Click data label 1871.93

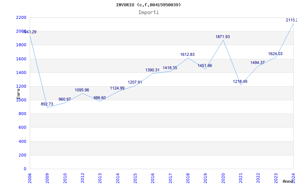222,37
